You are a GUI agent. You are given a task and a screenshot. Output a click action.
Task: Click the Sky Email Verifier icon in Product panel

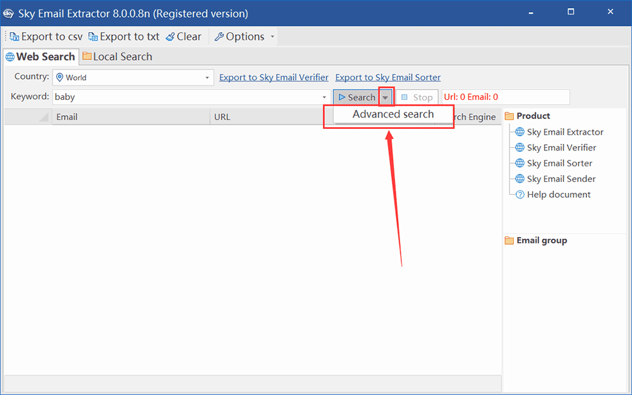[520, 147]
